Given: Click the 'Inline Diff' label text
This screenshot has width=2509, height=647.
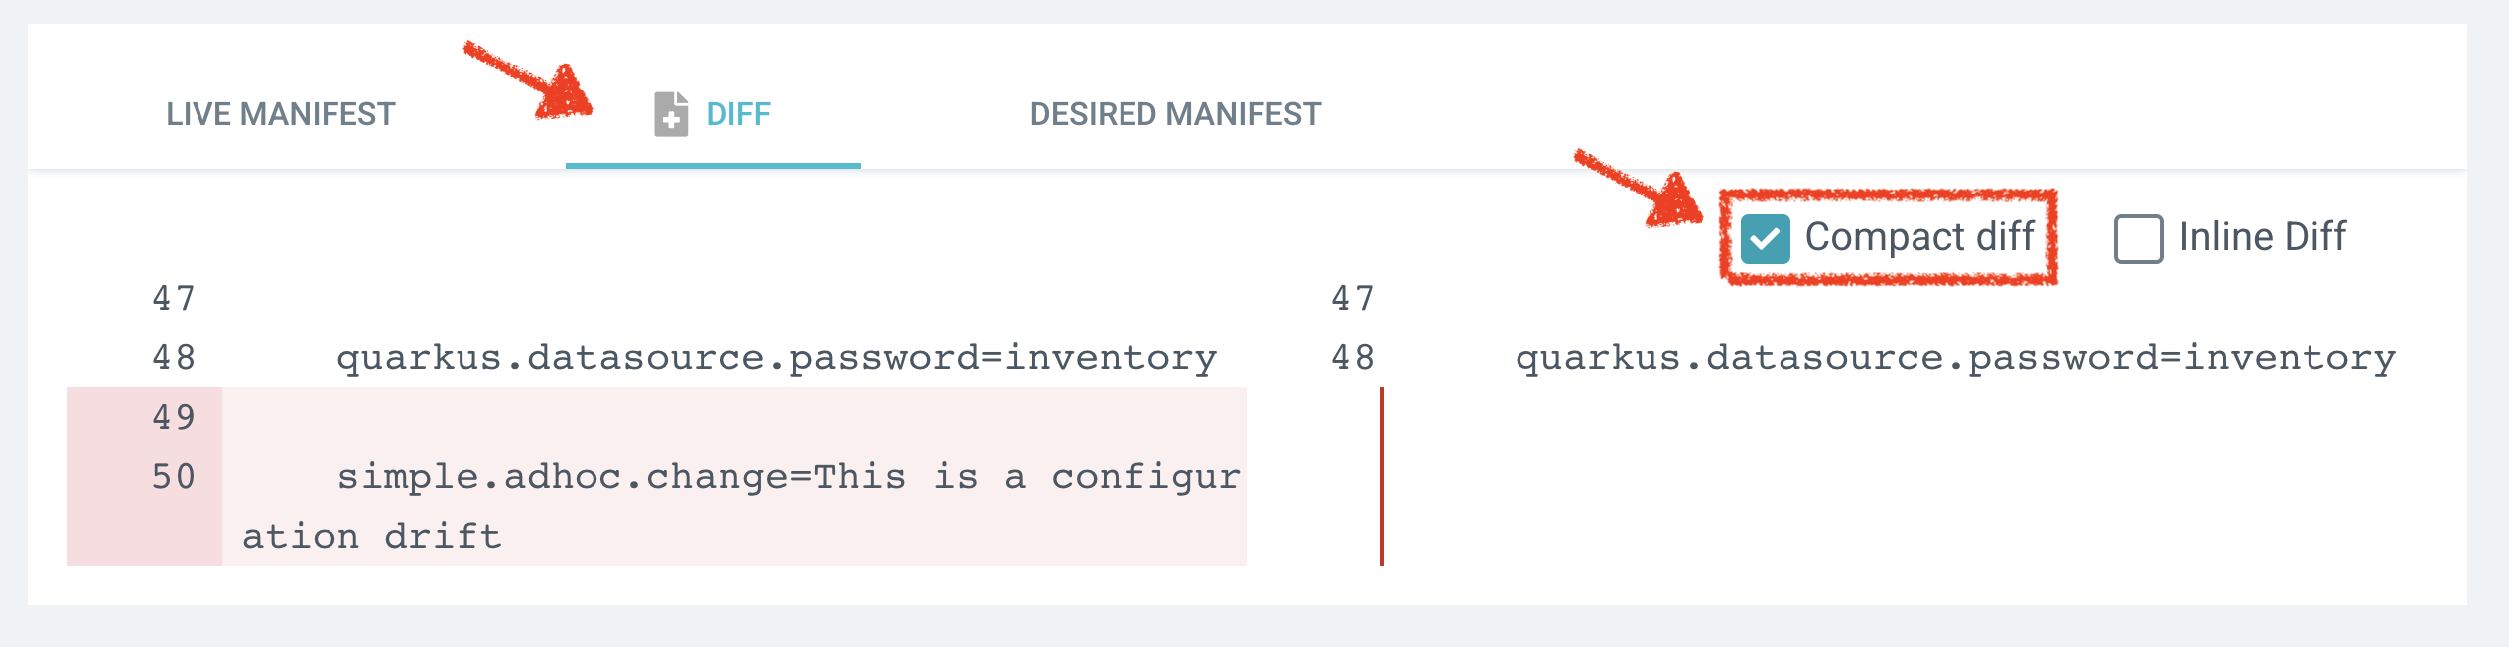Looking at the screenshot, I should click(2262, 237).
